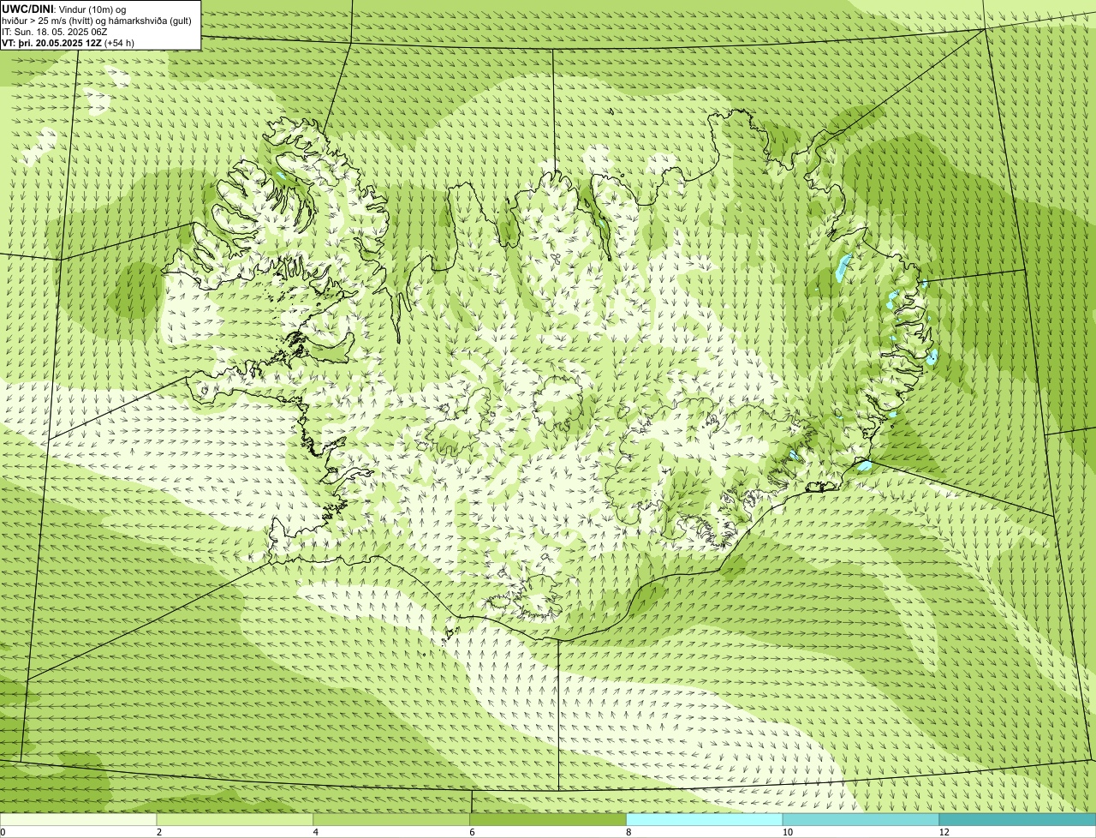This screenshot has height=838, width=1096.
Task: Click the 4–6 m/s green legend segment
Action: pos(392,820)
